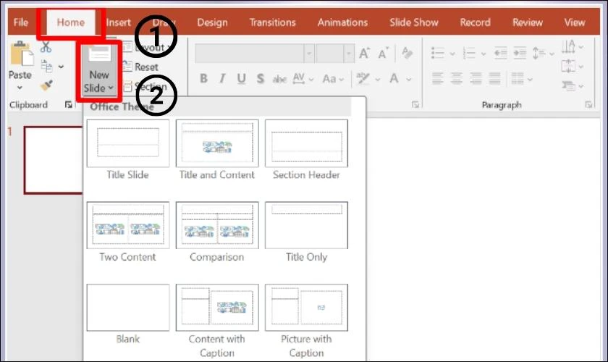Open the font name dropdown arrow
Image resolution: width=608 pixels, height=362 pixels.
point(309,53)
